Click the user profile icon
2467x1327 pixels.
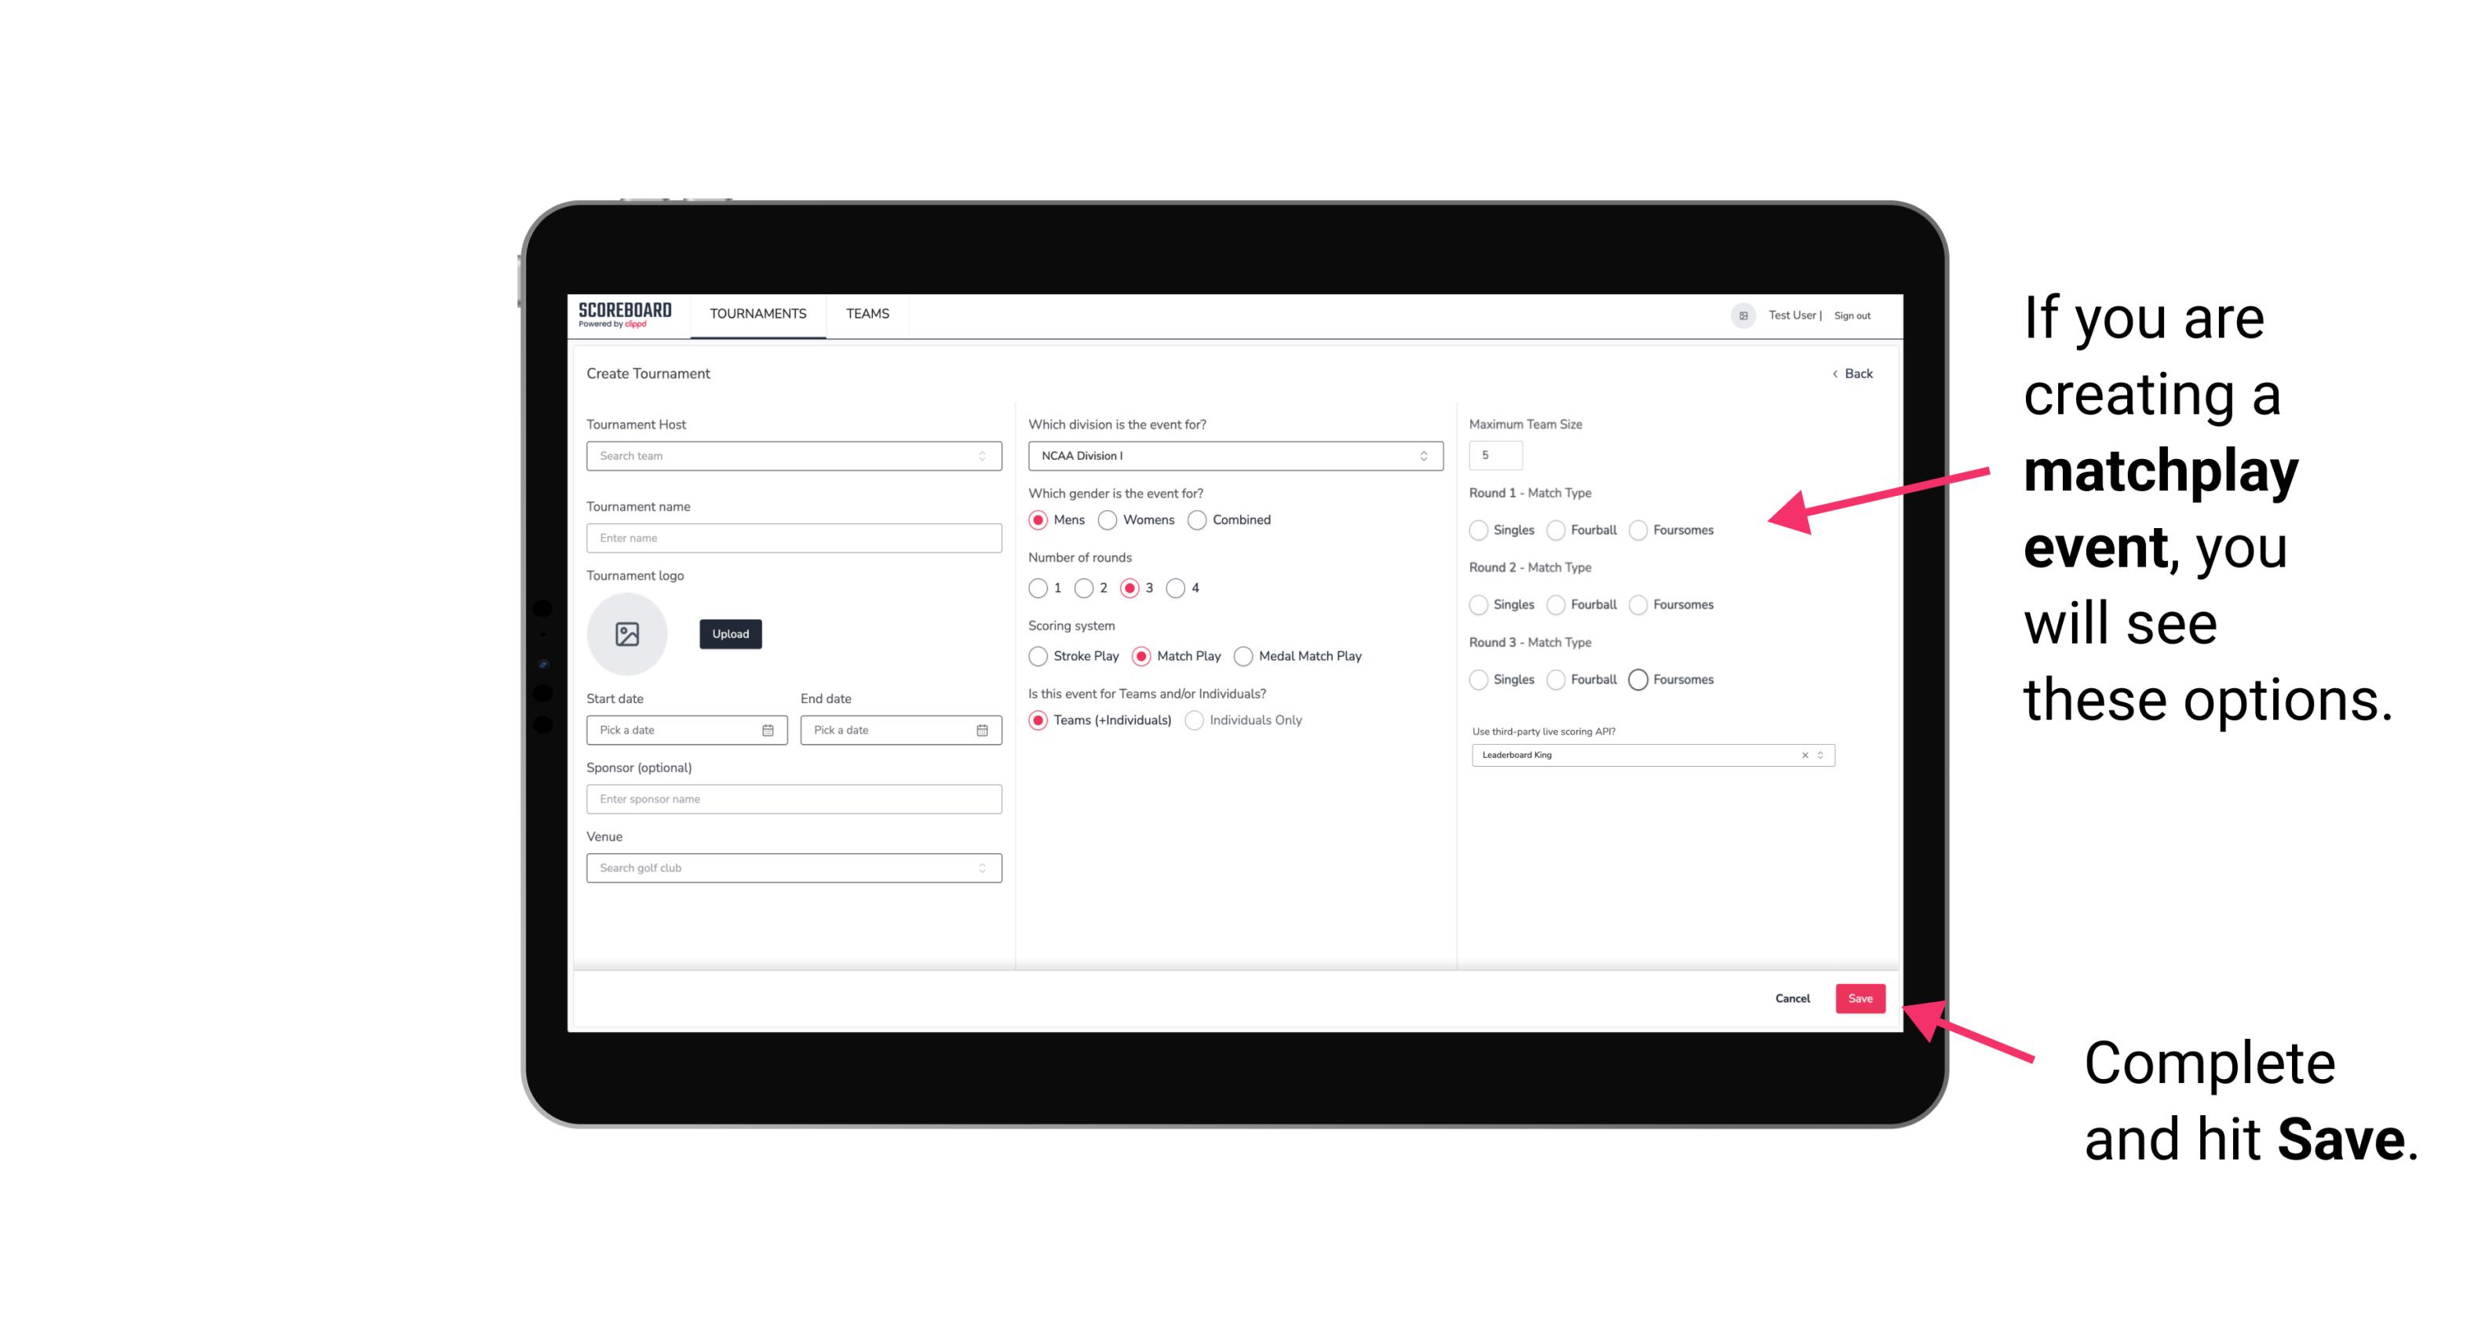click(x=1740, y=314)
